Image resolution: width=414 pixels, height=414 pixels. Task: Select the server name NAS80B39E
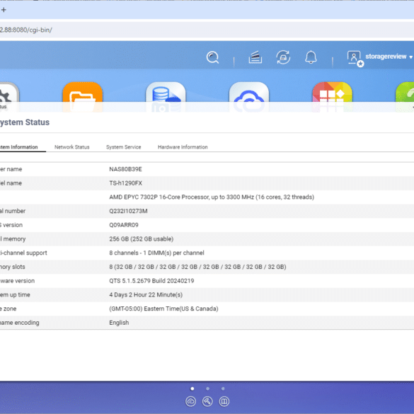pos(125,169)
